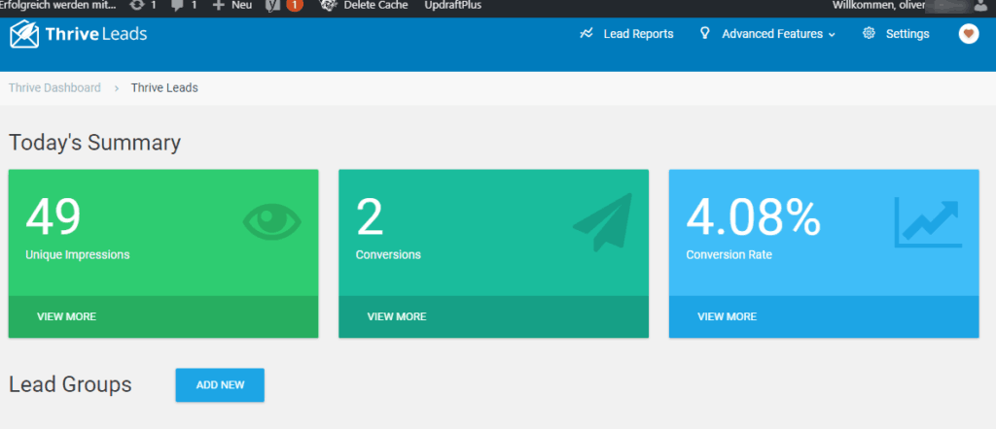Click the Lead Groups heading
The width and height of the screenshot is (996, 429).
(x=70, y=384)
